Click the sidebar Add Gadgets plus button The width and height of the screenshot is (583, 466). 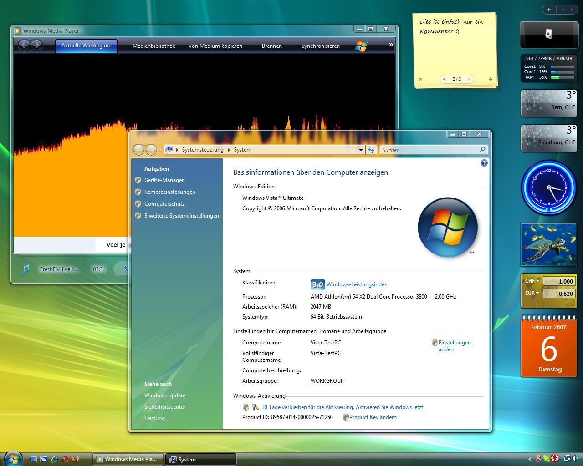point(548,10)
